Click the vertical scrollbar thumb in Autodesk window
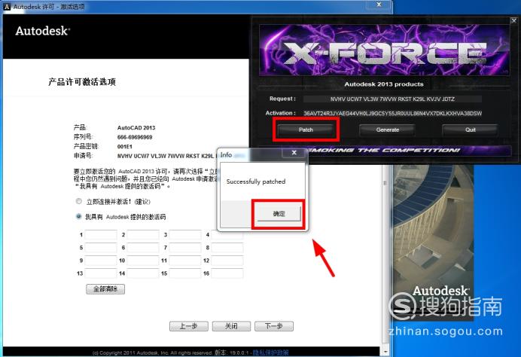 click(x=385, y=183)
